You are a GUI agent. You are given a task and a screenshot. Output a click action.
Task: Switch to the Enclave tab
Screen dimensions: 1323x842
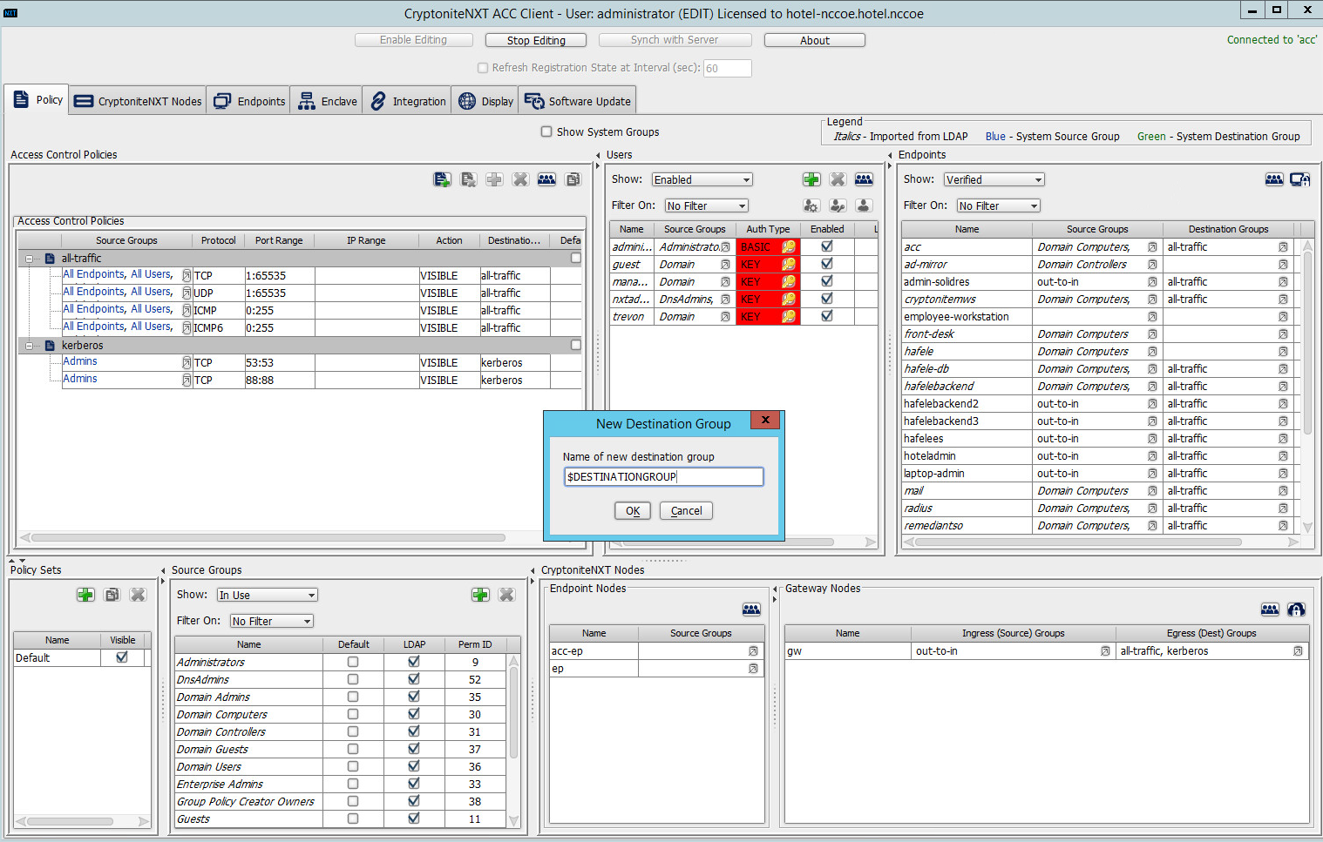pos(327,101)
